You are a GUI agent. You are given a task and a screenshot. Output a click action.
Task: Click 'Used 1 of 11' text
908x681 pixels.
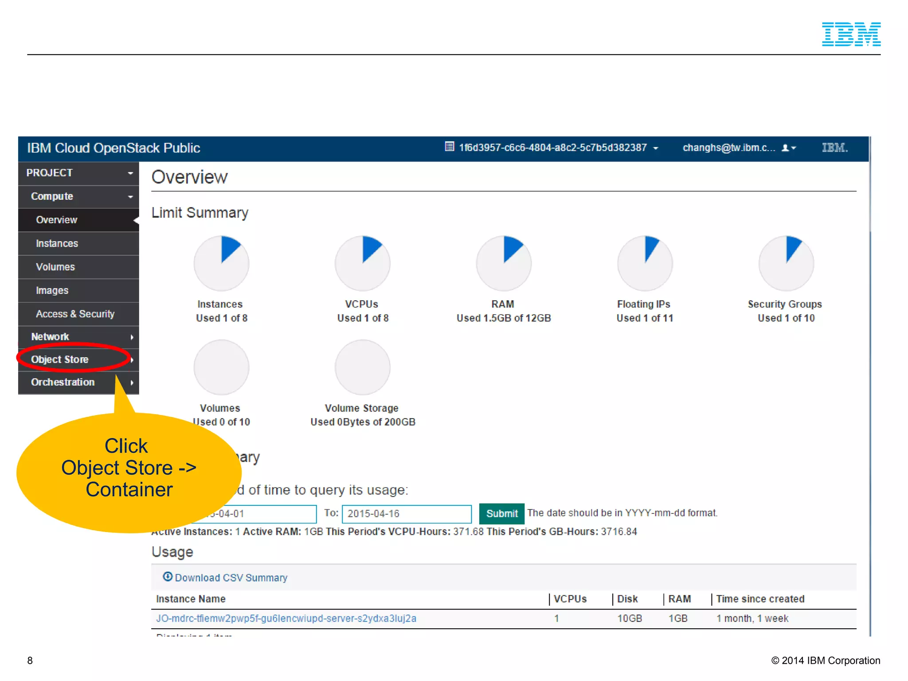[645, 318]
